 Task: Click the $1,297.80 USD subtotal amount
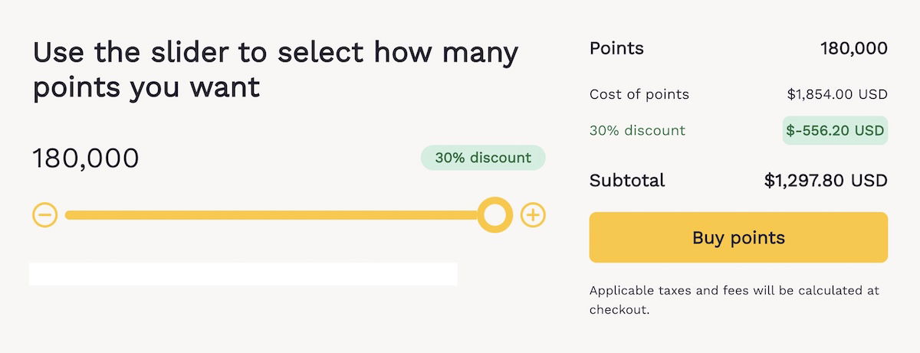[x=826, y=181]
